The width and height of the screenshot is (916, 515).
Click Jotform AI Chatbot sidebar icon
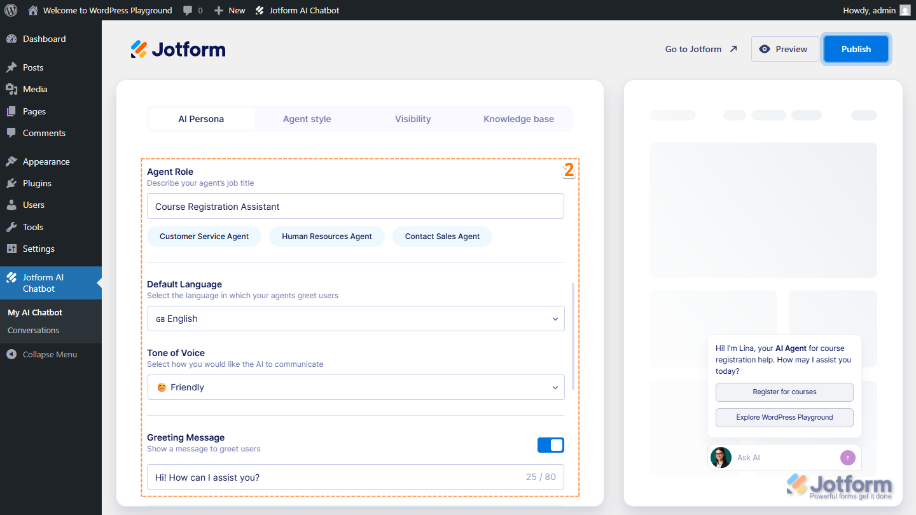point(11,277)
